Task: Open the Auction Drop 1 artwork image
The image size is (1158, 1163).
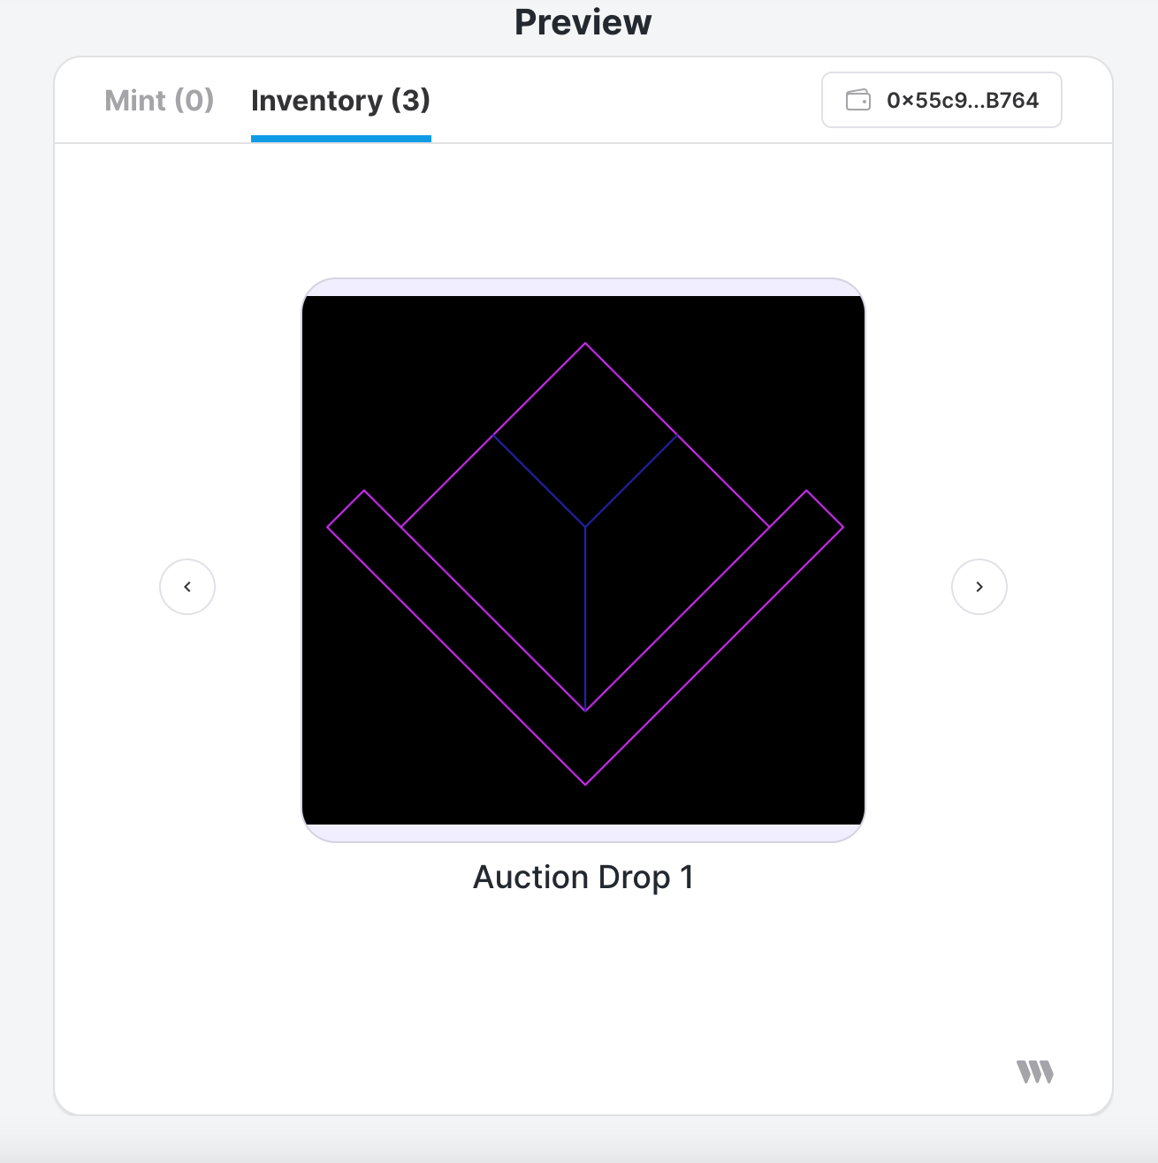Action: 583,560
